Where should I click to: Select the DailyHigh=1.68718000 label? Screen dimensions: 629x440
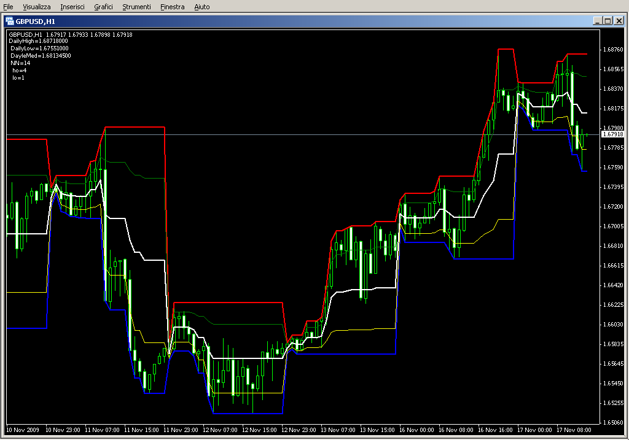click(39, 41)
